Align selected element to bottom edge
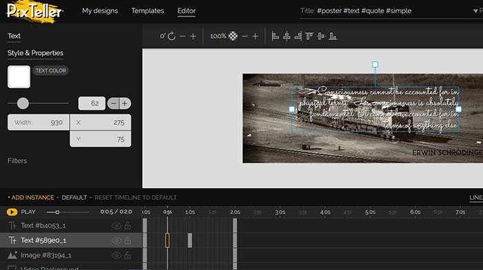This screenshot has height=270, width=483. [333, 37]
